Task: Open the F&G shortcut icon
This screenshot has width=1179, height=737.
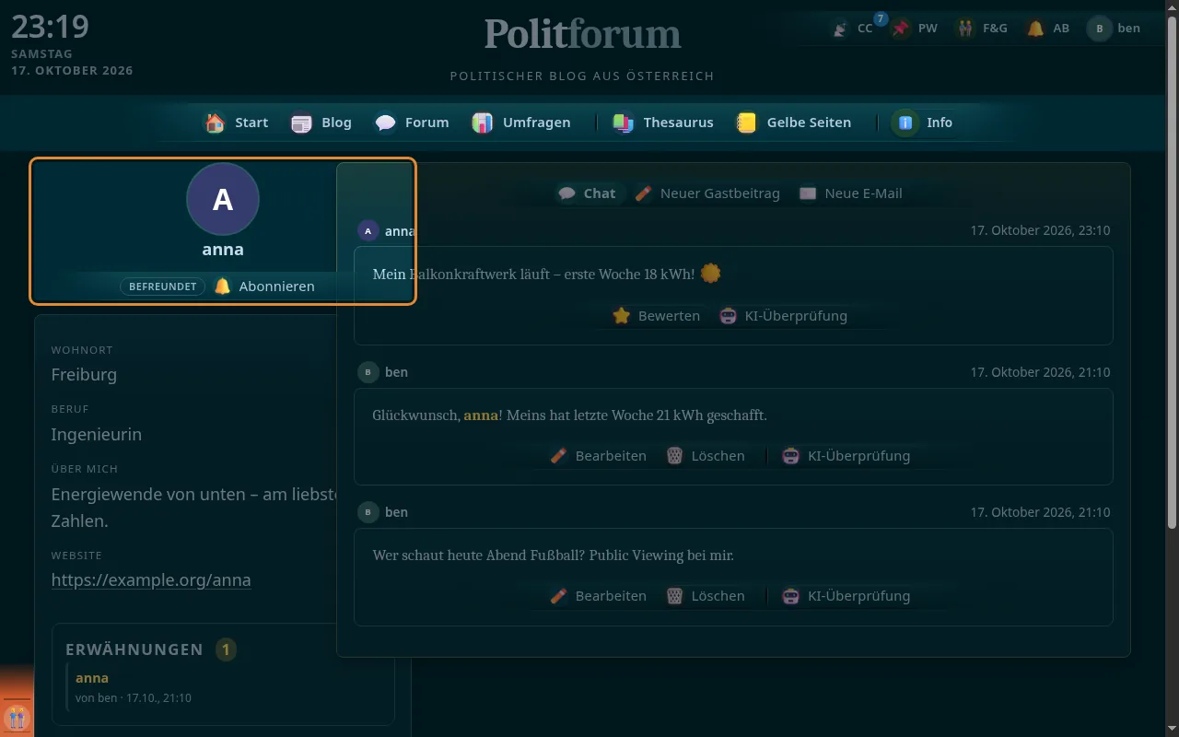Action: pos(982,28)
